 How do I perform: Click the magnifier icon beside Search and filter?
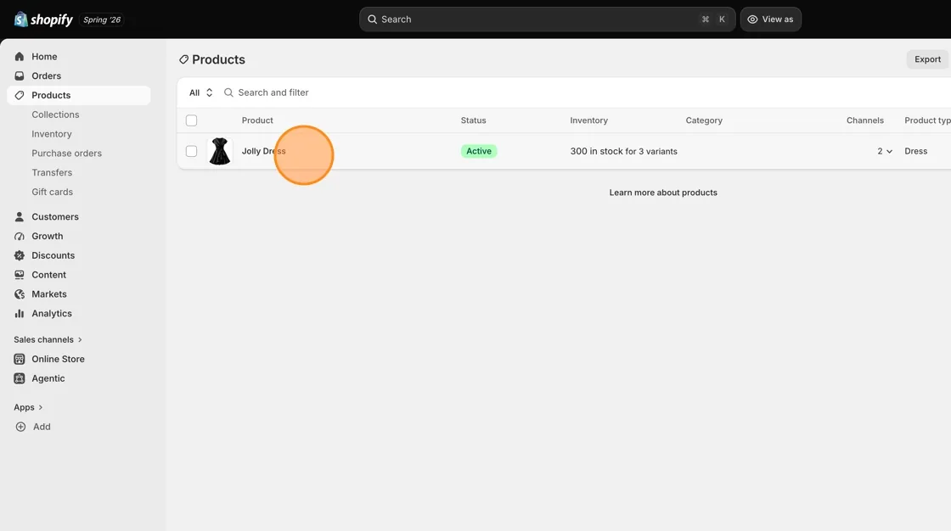coord(228,92)
